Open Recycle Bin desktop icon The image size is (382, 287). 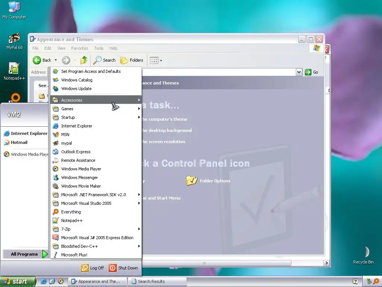click(363, 255)
